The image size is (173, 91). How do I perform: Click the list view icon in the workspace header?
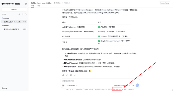pyautogui.click(x=23, y=14)
